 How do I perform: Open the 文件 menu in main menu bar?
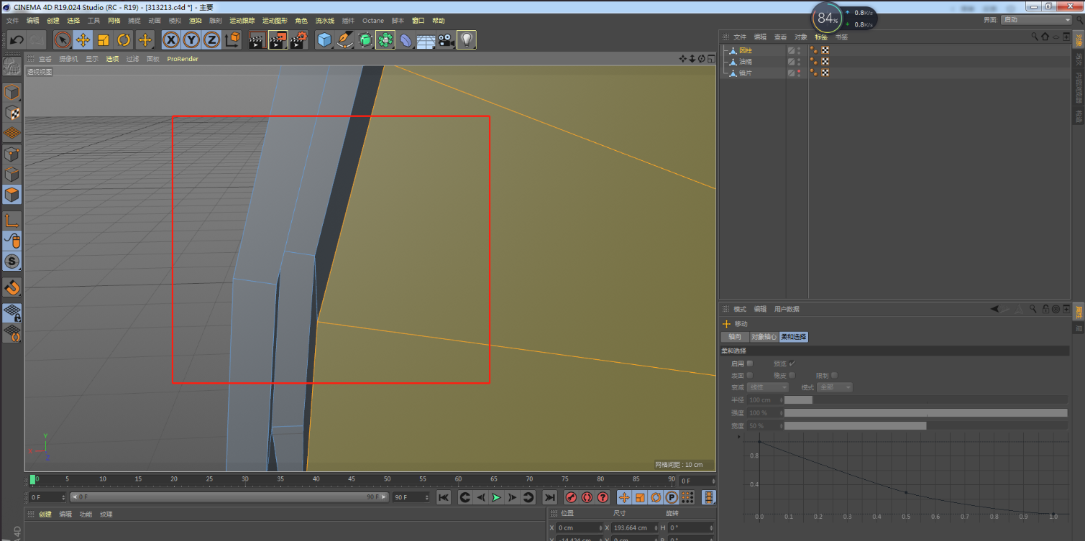tap(12, 21)
